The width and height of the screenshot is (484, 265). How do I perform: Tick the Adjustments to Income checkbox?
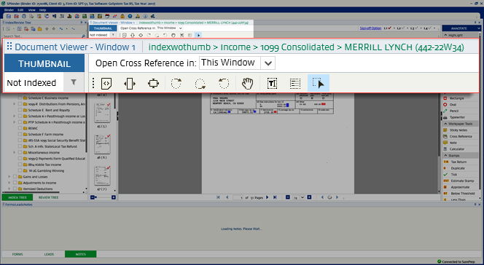pyautogui.click(x=15, y=183)
